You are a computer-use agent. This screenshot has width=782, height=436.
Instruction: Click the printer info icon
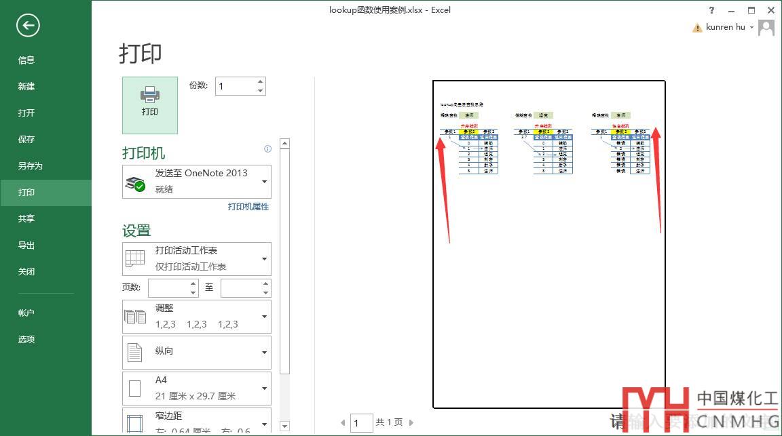pos(267,149)
